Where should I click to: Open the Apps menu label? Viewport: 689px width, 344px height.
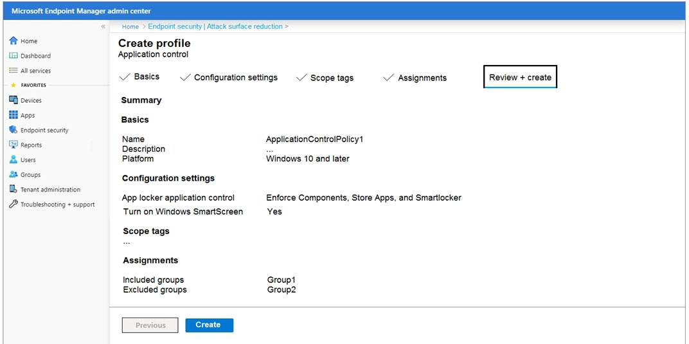point(28,116)
